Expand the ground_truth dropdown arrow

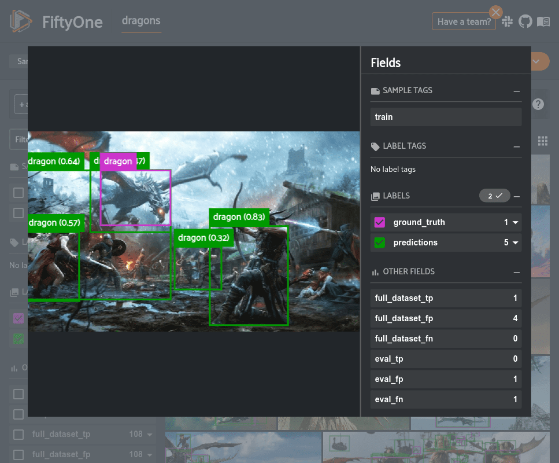click(515, 222)
